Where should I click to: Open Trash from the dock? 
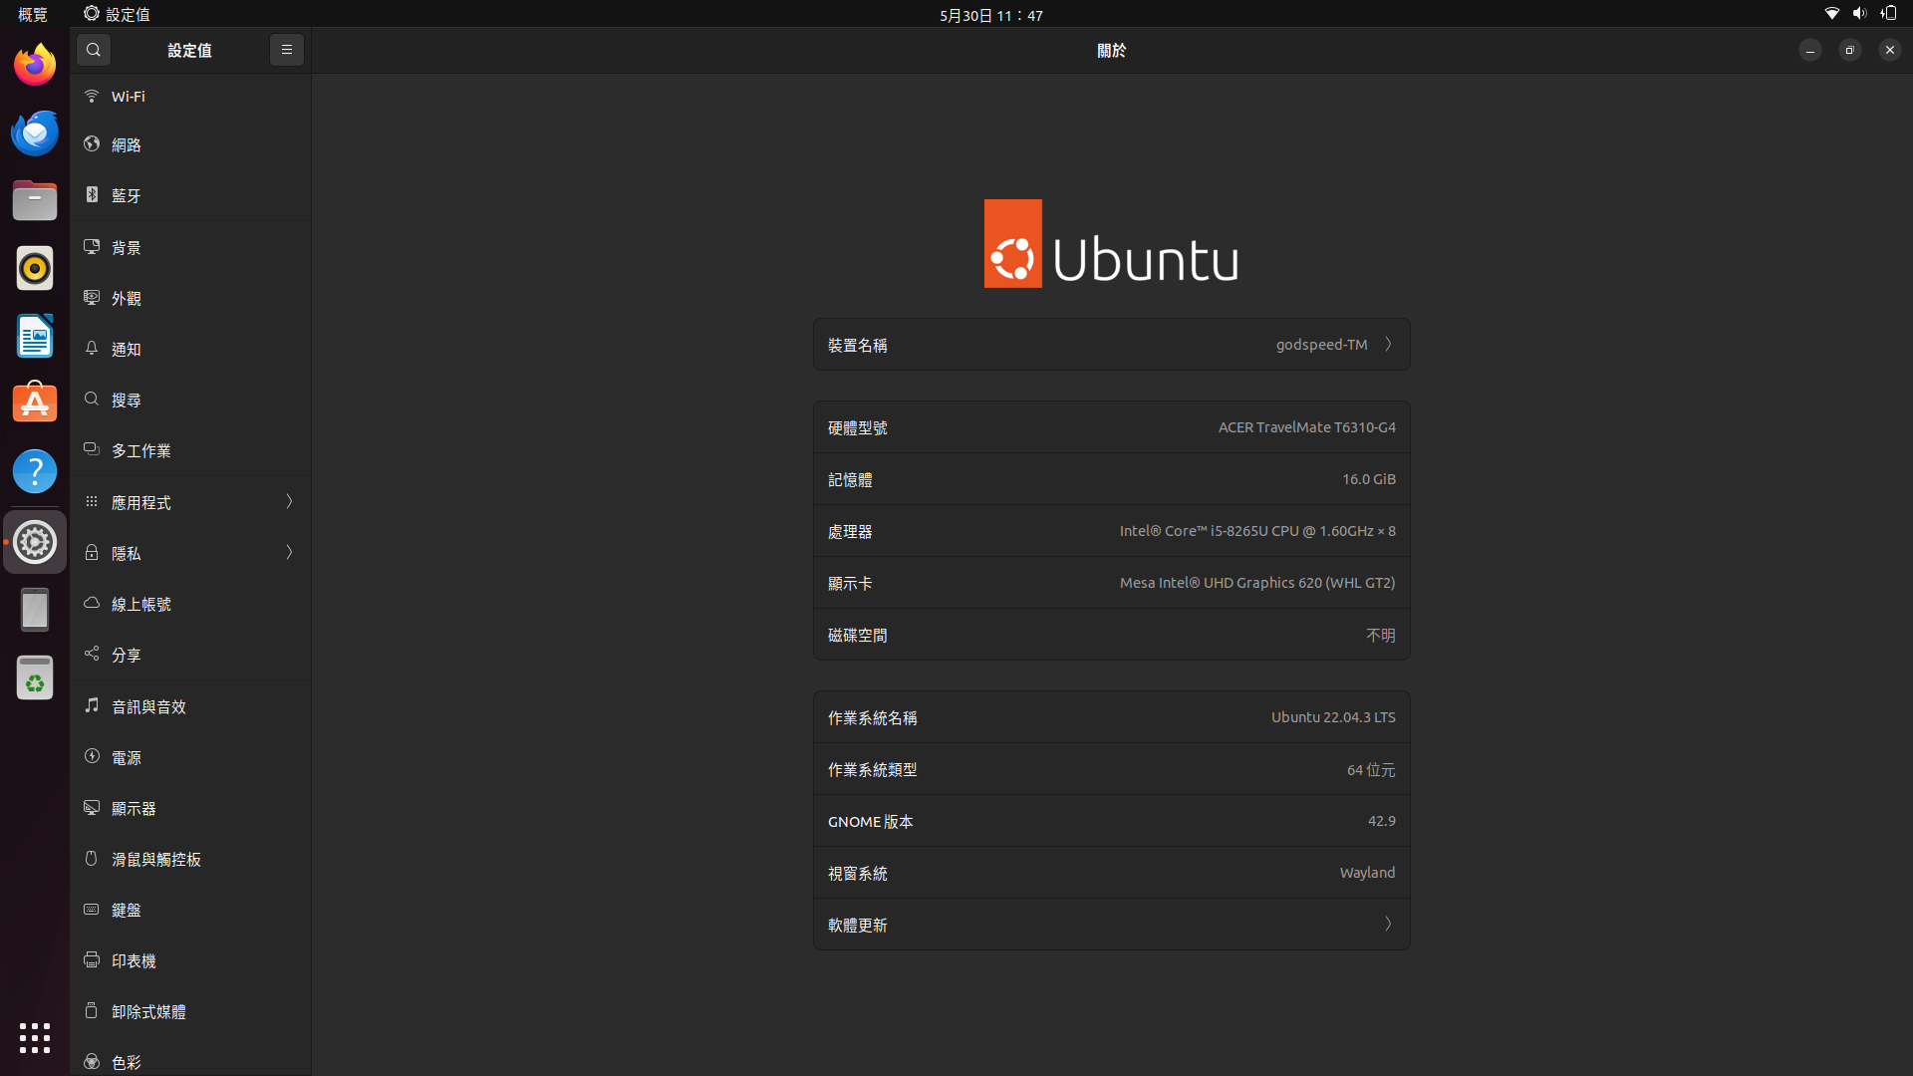(x=35, y=678)
